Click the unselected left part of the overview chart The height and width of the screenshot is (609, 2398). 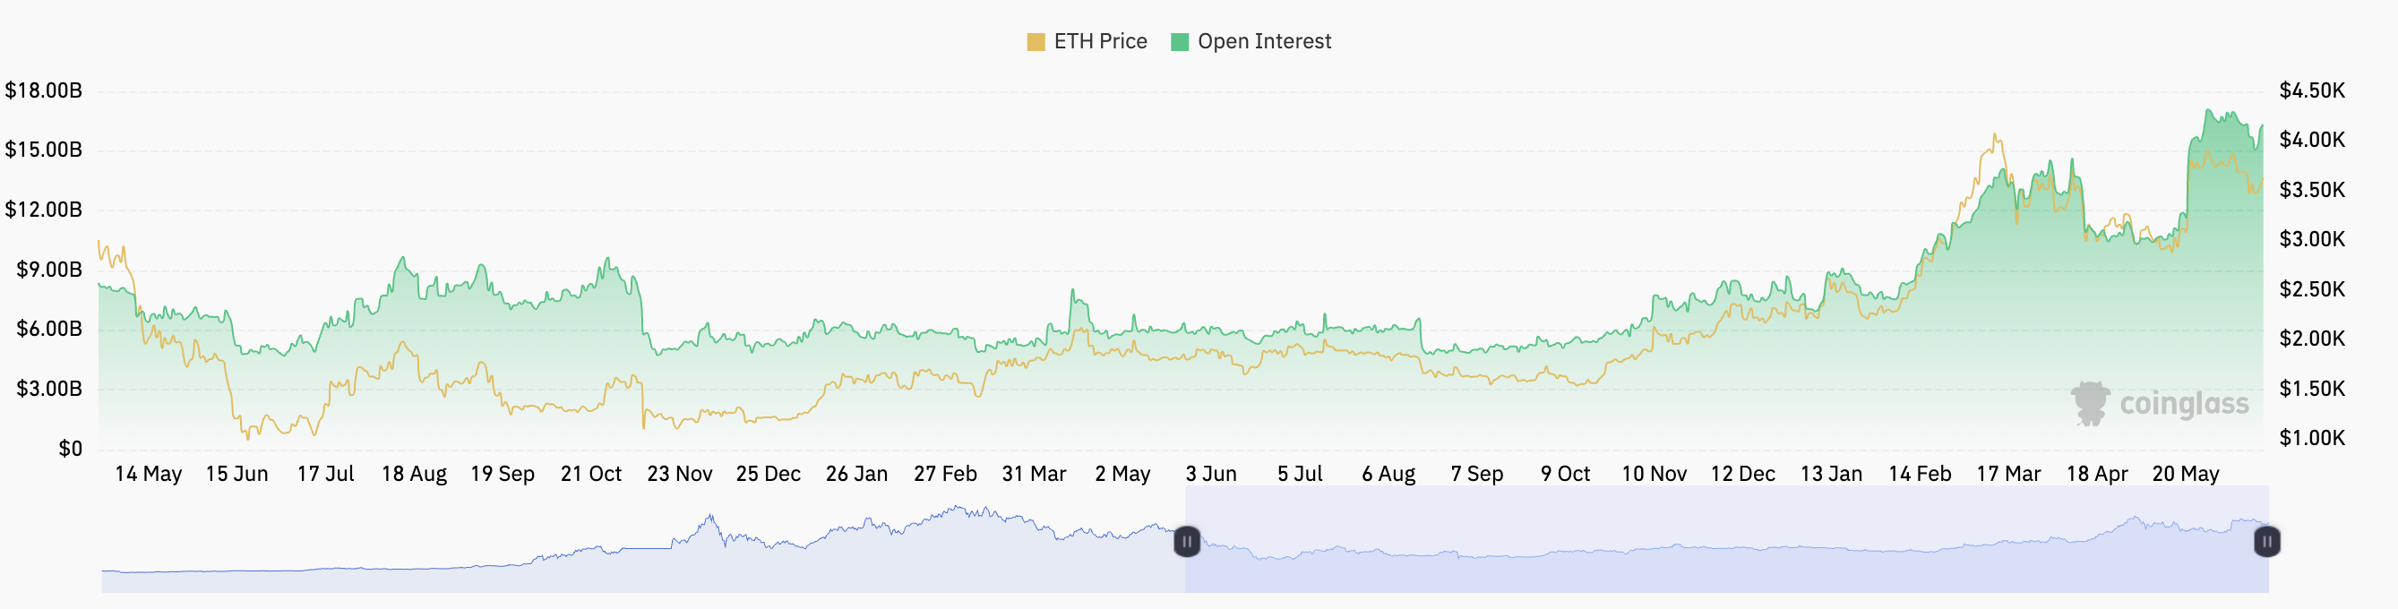tap(642, 559)
